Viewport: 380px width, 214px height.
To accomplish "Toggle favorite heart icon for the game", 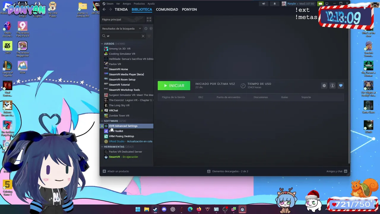I will point(341,86).
